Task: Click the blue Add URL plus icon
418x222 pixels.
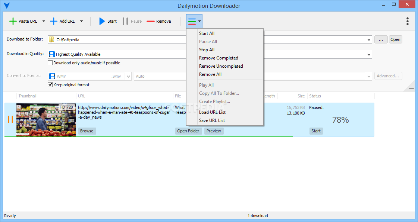Action: pos(54,21)
